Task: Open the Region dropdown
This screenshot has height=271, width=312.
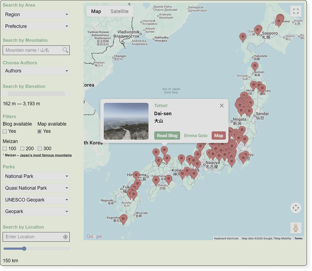Action: (x=36, y=15)
